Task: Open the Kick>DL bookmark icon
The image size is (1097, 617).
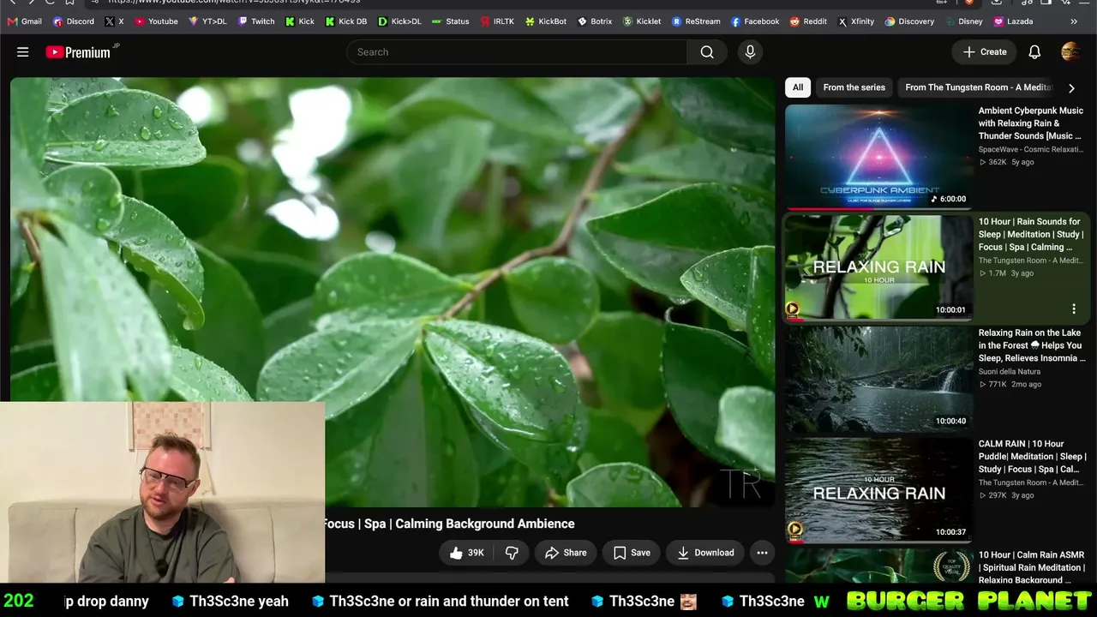Action: click(382, 21)
